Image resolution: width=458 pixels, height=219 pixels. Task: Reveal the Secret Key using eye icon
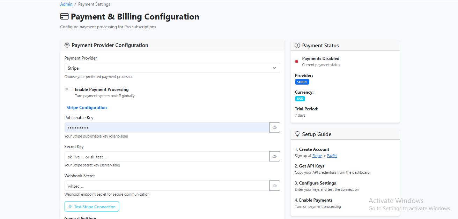coord(274,157)
